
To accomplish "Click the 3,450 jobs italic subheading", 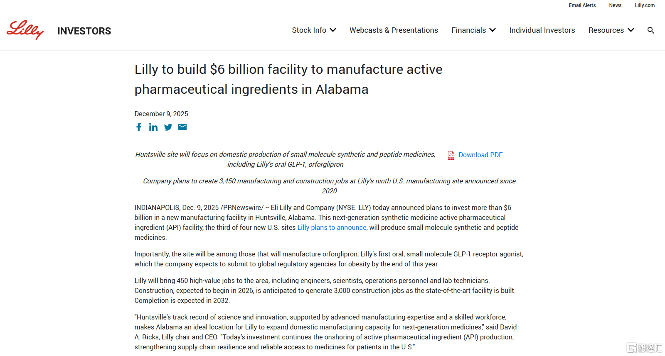I will coord(329,186).
